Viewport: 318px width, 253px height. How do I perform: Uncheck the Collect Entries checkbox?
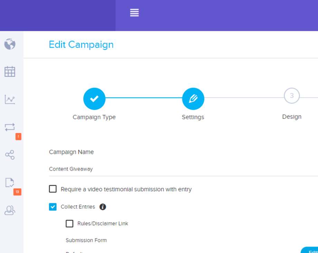click(x=53, y=207)
